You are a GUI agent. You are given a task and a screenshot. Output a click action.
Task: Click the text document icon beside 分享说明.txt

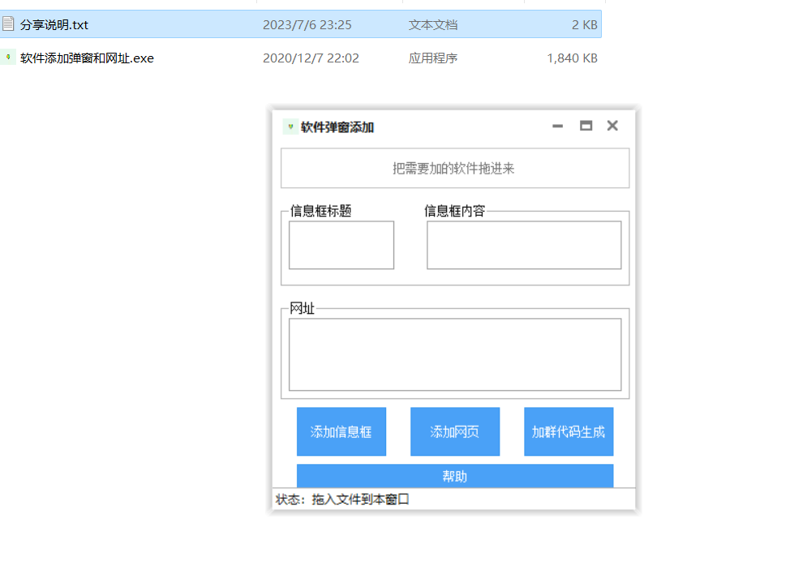click(6, 24)
